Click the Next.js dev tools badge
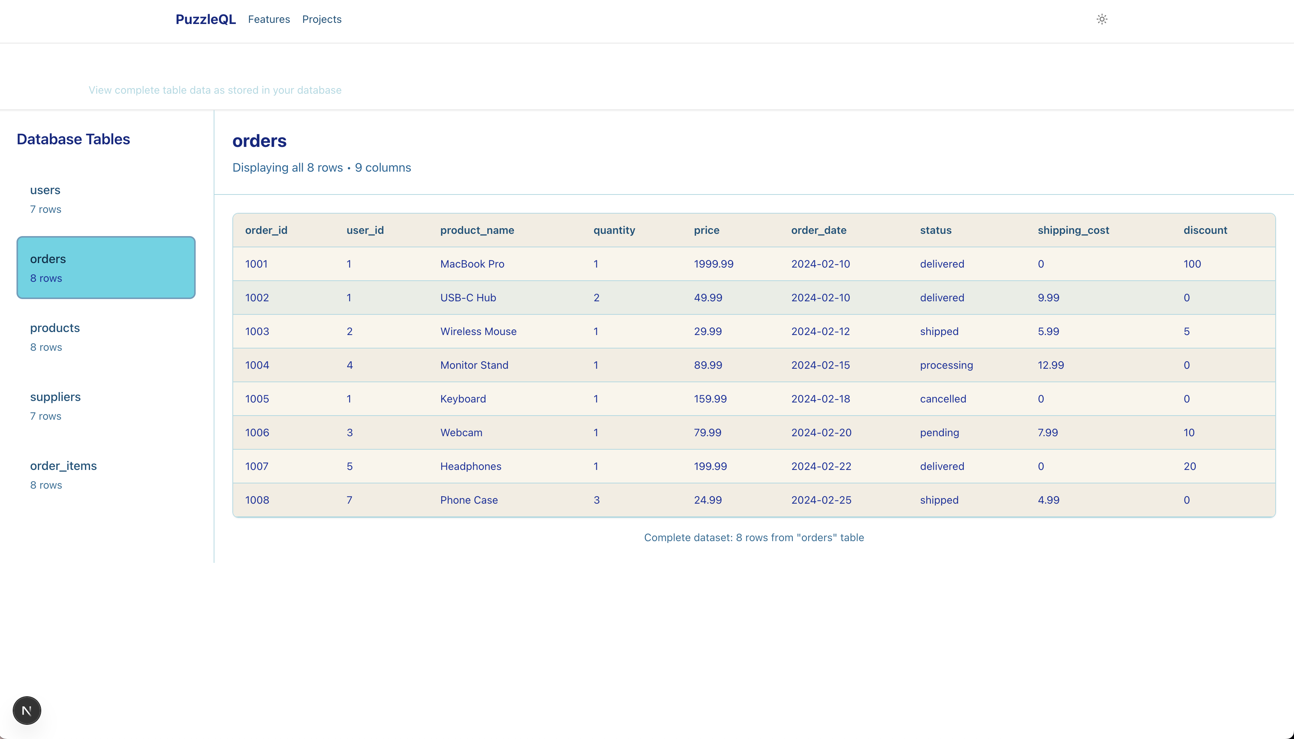 tap(27, 711)
